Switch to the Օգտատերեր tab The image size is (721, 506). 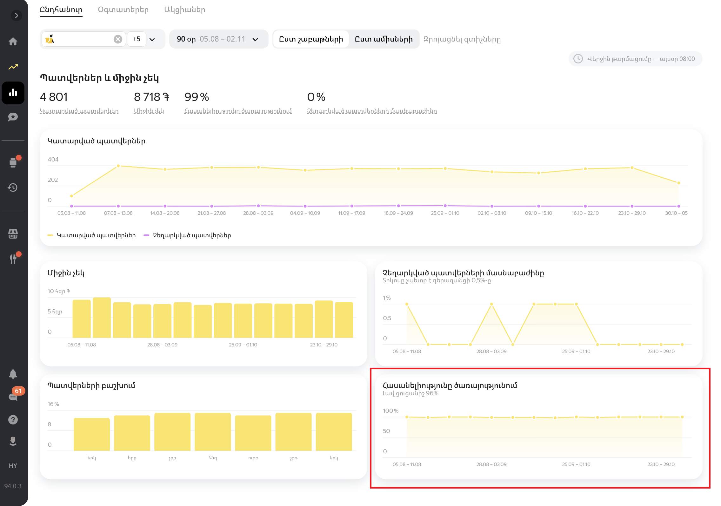[123, 10]
